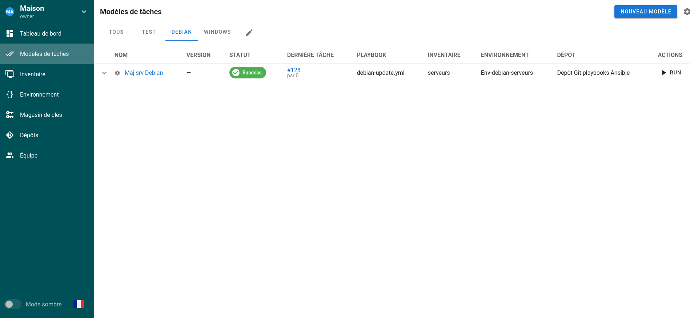This screenshot has width=690, height=318.
Task: Run the Màj srv Debian template
Action: click(671, 73)
